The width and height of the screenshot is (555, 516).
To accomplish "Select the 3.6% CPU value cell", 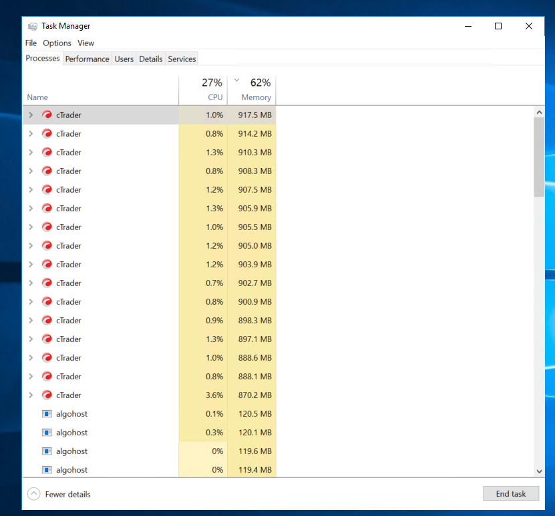I will coord(203,395).
